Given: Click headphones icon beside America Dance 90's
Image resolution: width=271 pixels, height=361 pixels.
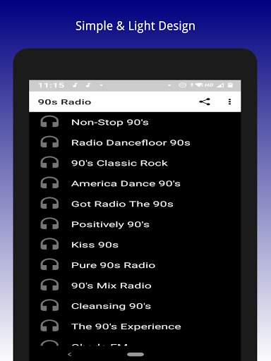Looking at the screenshot, I should 49,183.
